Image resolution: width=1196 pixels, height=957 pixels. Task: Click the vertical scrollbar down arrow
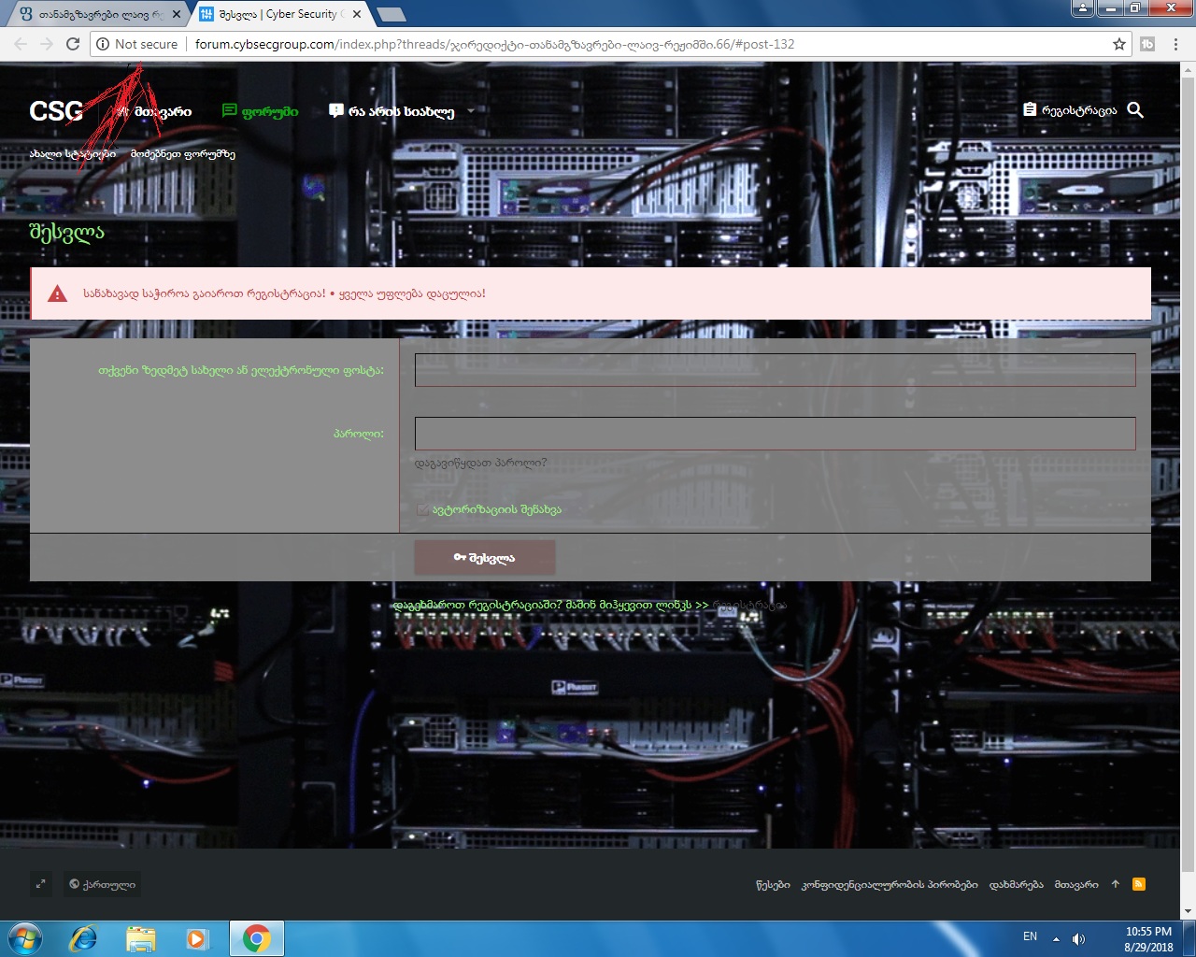1188,911
